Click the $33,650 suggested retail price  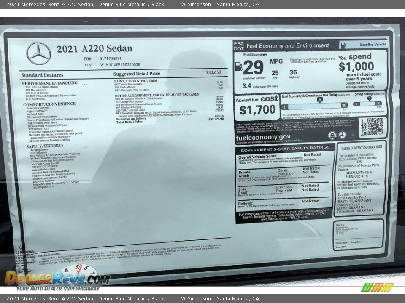point(213,72)
